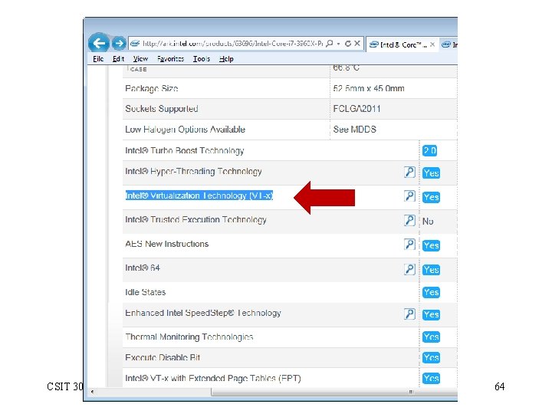This screenshot has width=552, height=414.
Task: Click the Yes badge for Execute Disable Bit
Action: click(x=431, y=358)
